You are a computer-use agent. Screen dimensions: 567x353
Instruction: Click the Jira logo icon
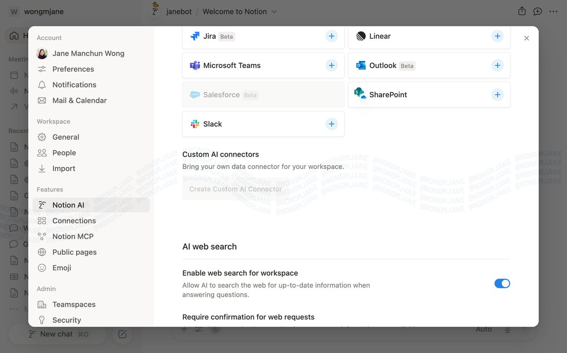pyautogui.click(x=195, y=36)
